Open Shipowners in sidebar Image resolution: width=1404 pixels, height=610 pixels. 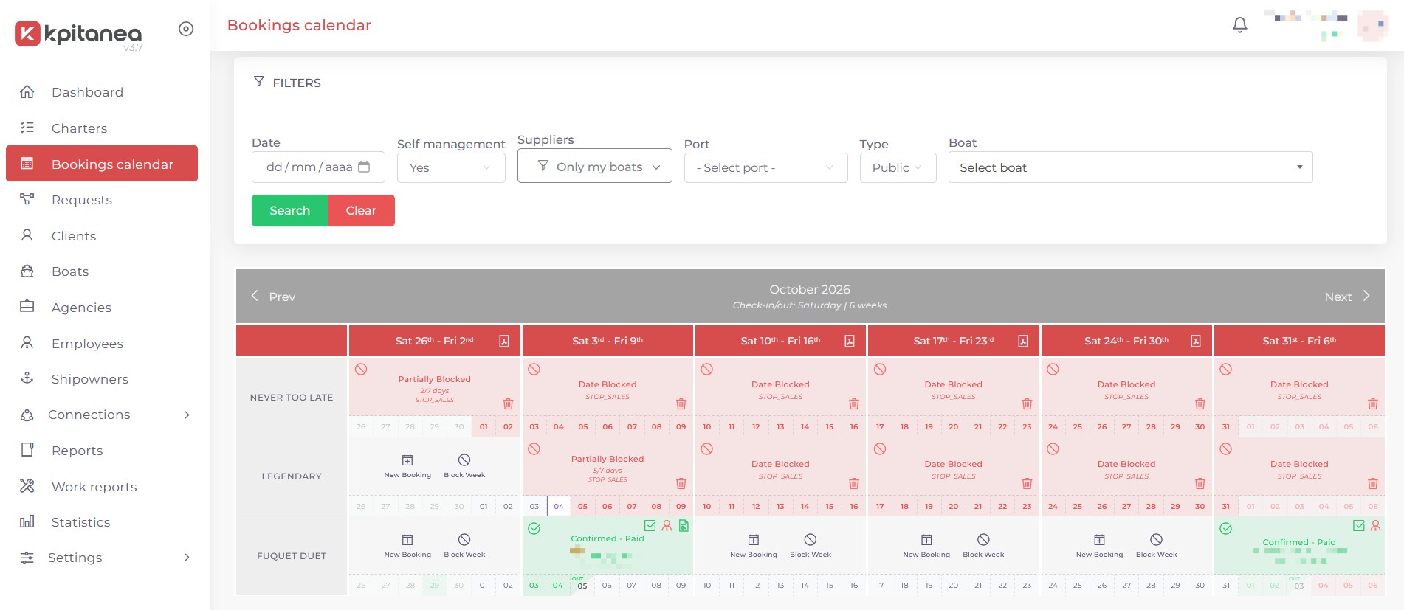coord(102,379)
